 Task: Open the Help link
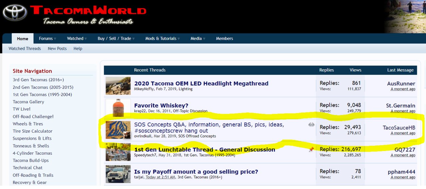pos(78,49)
